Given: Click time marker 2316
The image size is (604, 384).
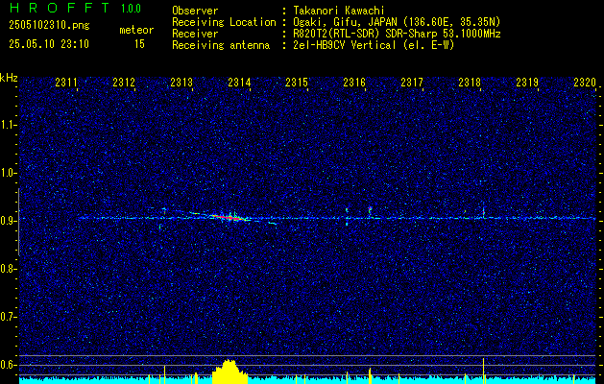Looking at the screenshot, I should [x=354, y=82].
